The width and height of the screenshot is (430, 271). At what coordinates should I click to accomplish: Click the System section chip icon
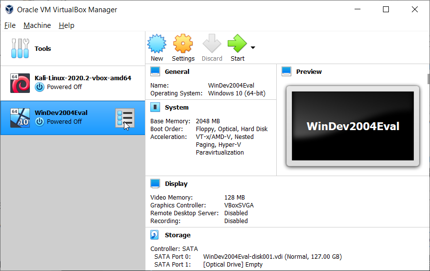pos(155,108)
